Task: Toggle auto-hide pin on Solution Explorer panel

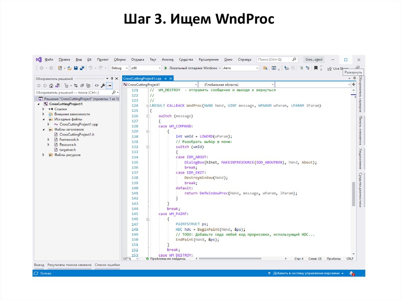Action: point(112,79)
